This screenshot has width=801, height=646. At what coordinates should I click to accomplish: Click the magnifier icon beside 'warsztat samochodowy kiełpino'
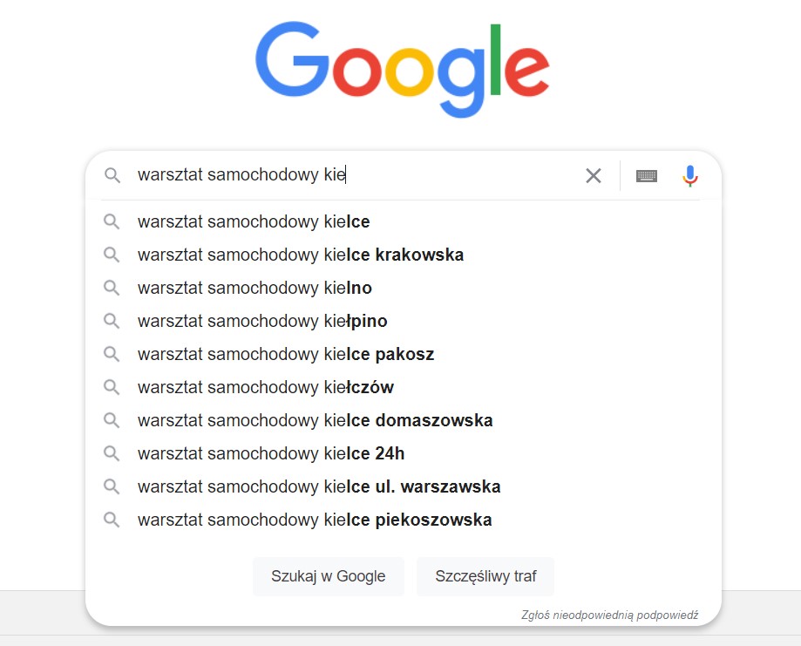coord(112,321)
